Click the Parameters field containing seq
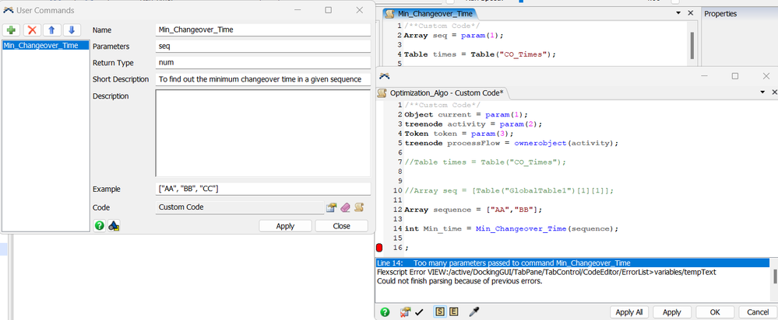The width and height of the screenshot is (778, 320). point(263,47)
